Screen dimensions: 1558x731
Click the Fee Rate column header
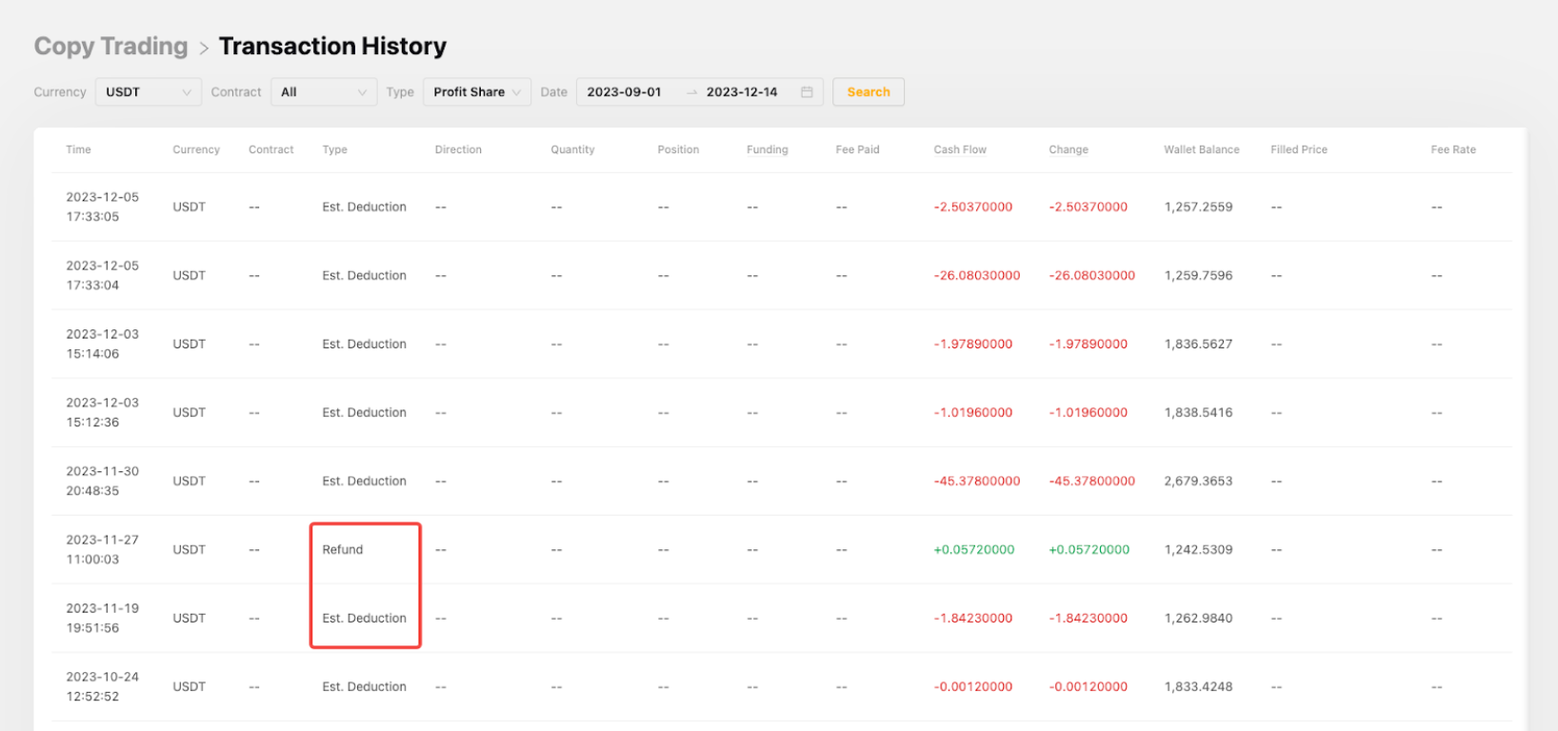[x=1452, y=149]
